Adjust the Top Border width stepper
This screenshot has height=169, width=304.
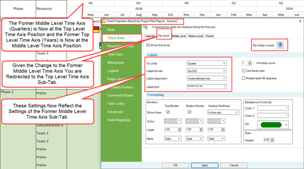(x=179, y=129)
